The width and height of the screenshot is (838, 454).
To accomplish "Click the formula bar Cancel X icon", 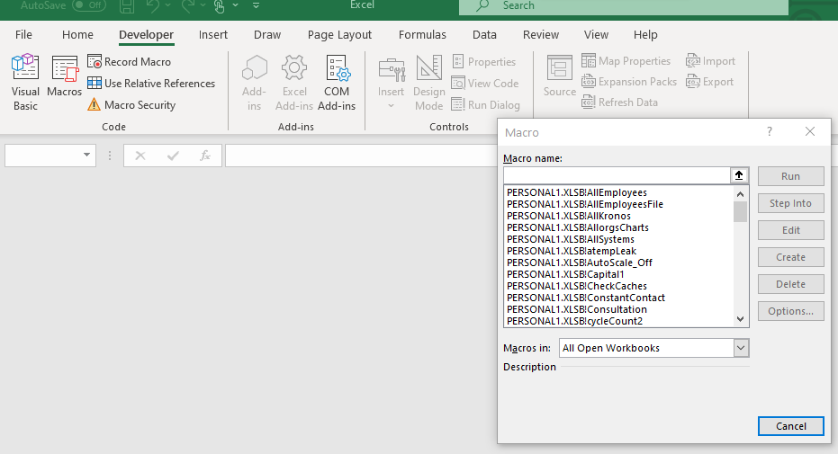I will point(140,156).
